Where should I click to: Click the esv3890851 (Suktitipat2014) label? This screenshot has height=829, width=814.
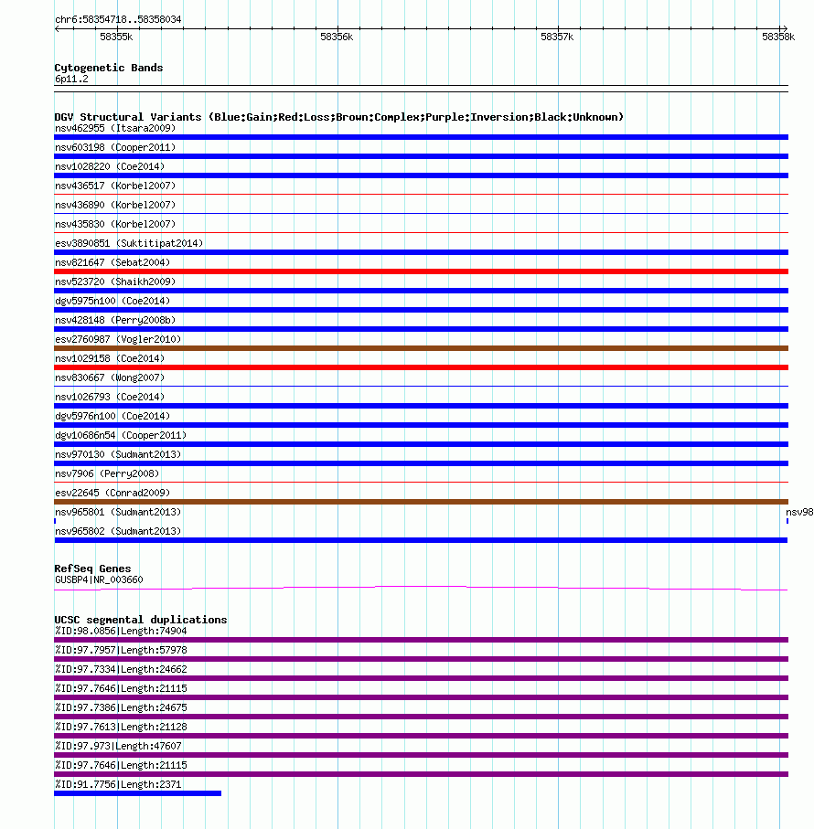pos(129,243)
